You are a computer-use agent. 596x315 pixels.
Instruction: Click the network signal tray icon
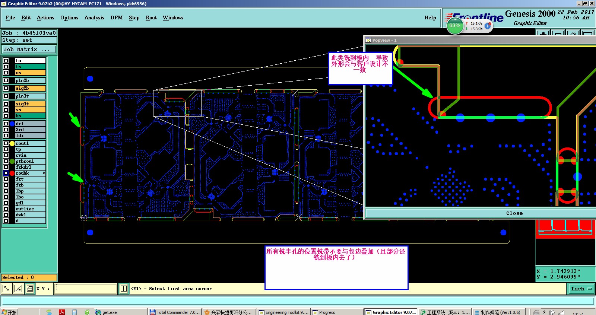coord(561,312)
